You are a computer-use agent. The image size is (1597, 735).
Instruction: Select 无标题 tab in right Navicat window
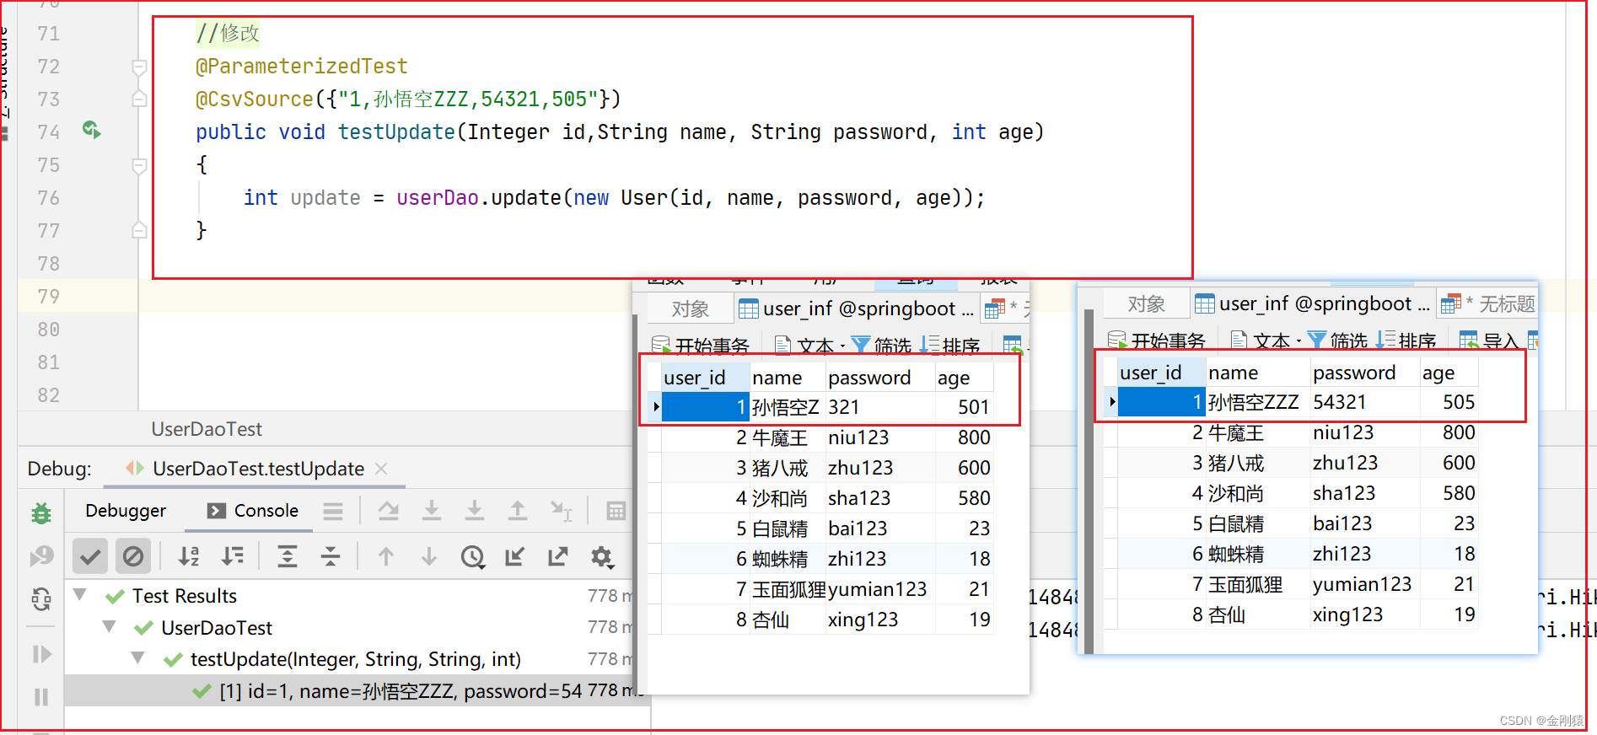point(1489,304)
